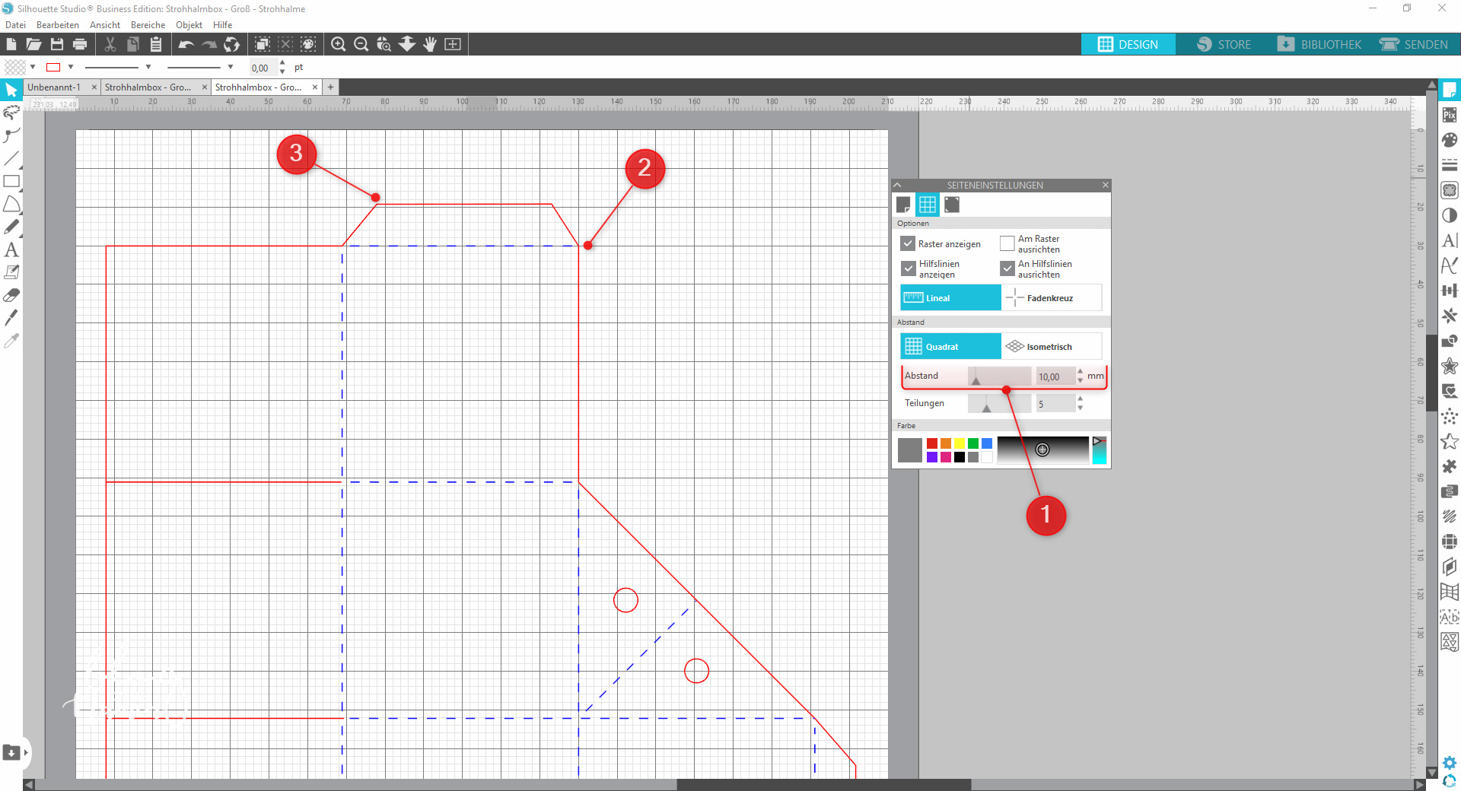Pick the red grid color swatch
Screen dimensions: 1461x791
(932, 443)
